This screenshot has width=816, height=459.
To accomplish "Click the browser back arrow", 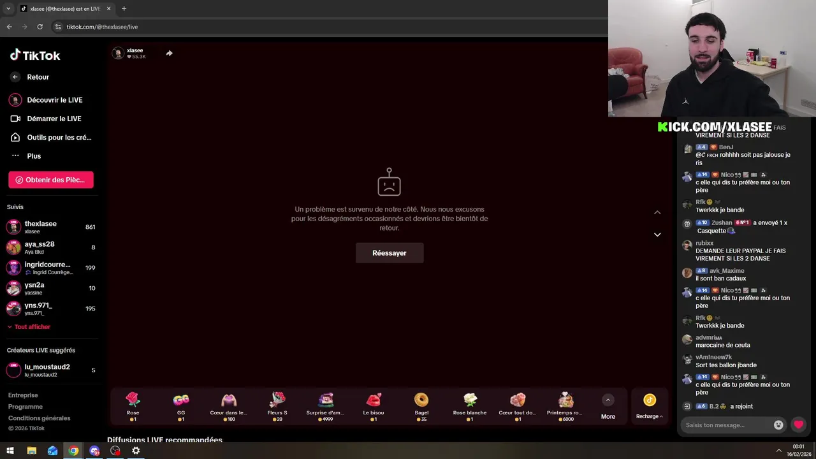I will point(9,27).
